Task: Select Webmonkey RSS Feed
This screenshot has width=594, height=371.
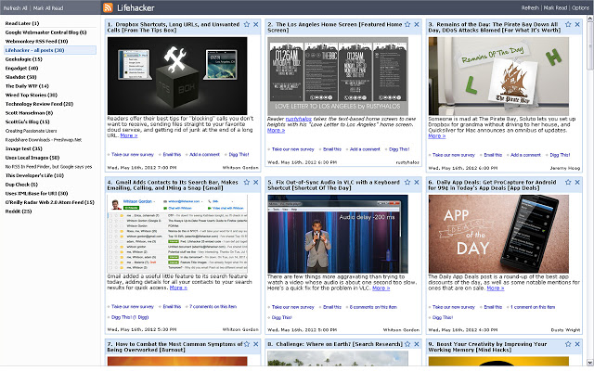Action: pyautogui.click(x=36, y=41)
